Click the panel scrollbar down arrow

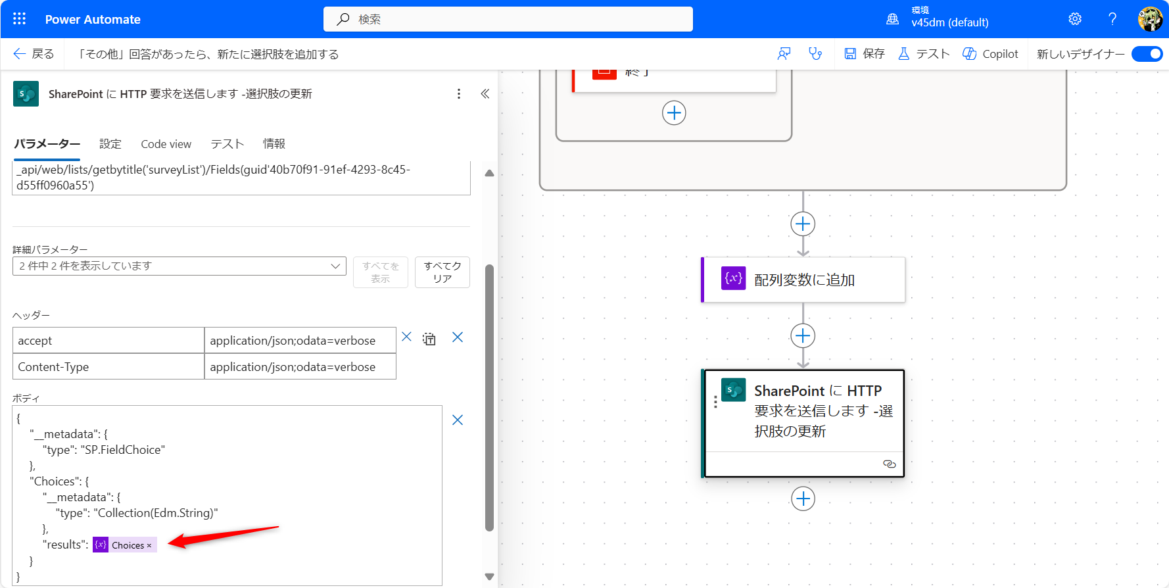(x=489, y=577)
